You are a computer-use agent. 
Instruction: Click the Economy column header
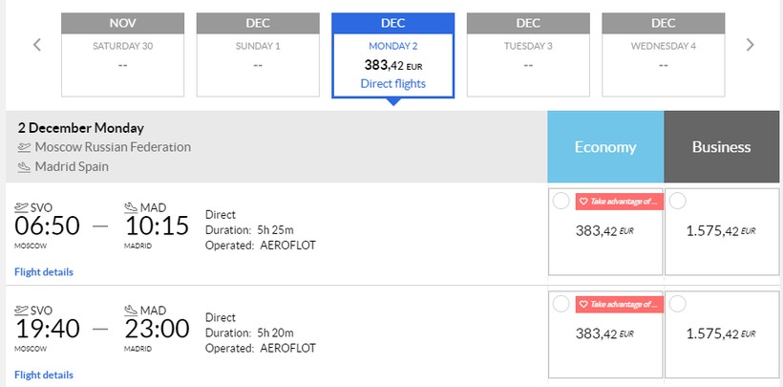pos(605,147)
